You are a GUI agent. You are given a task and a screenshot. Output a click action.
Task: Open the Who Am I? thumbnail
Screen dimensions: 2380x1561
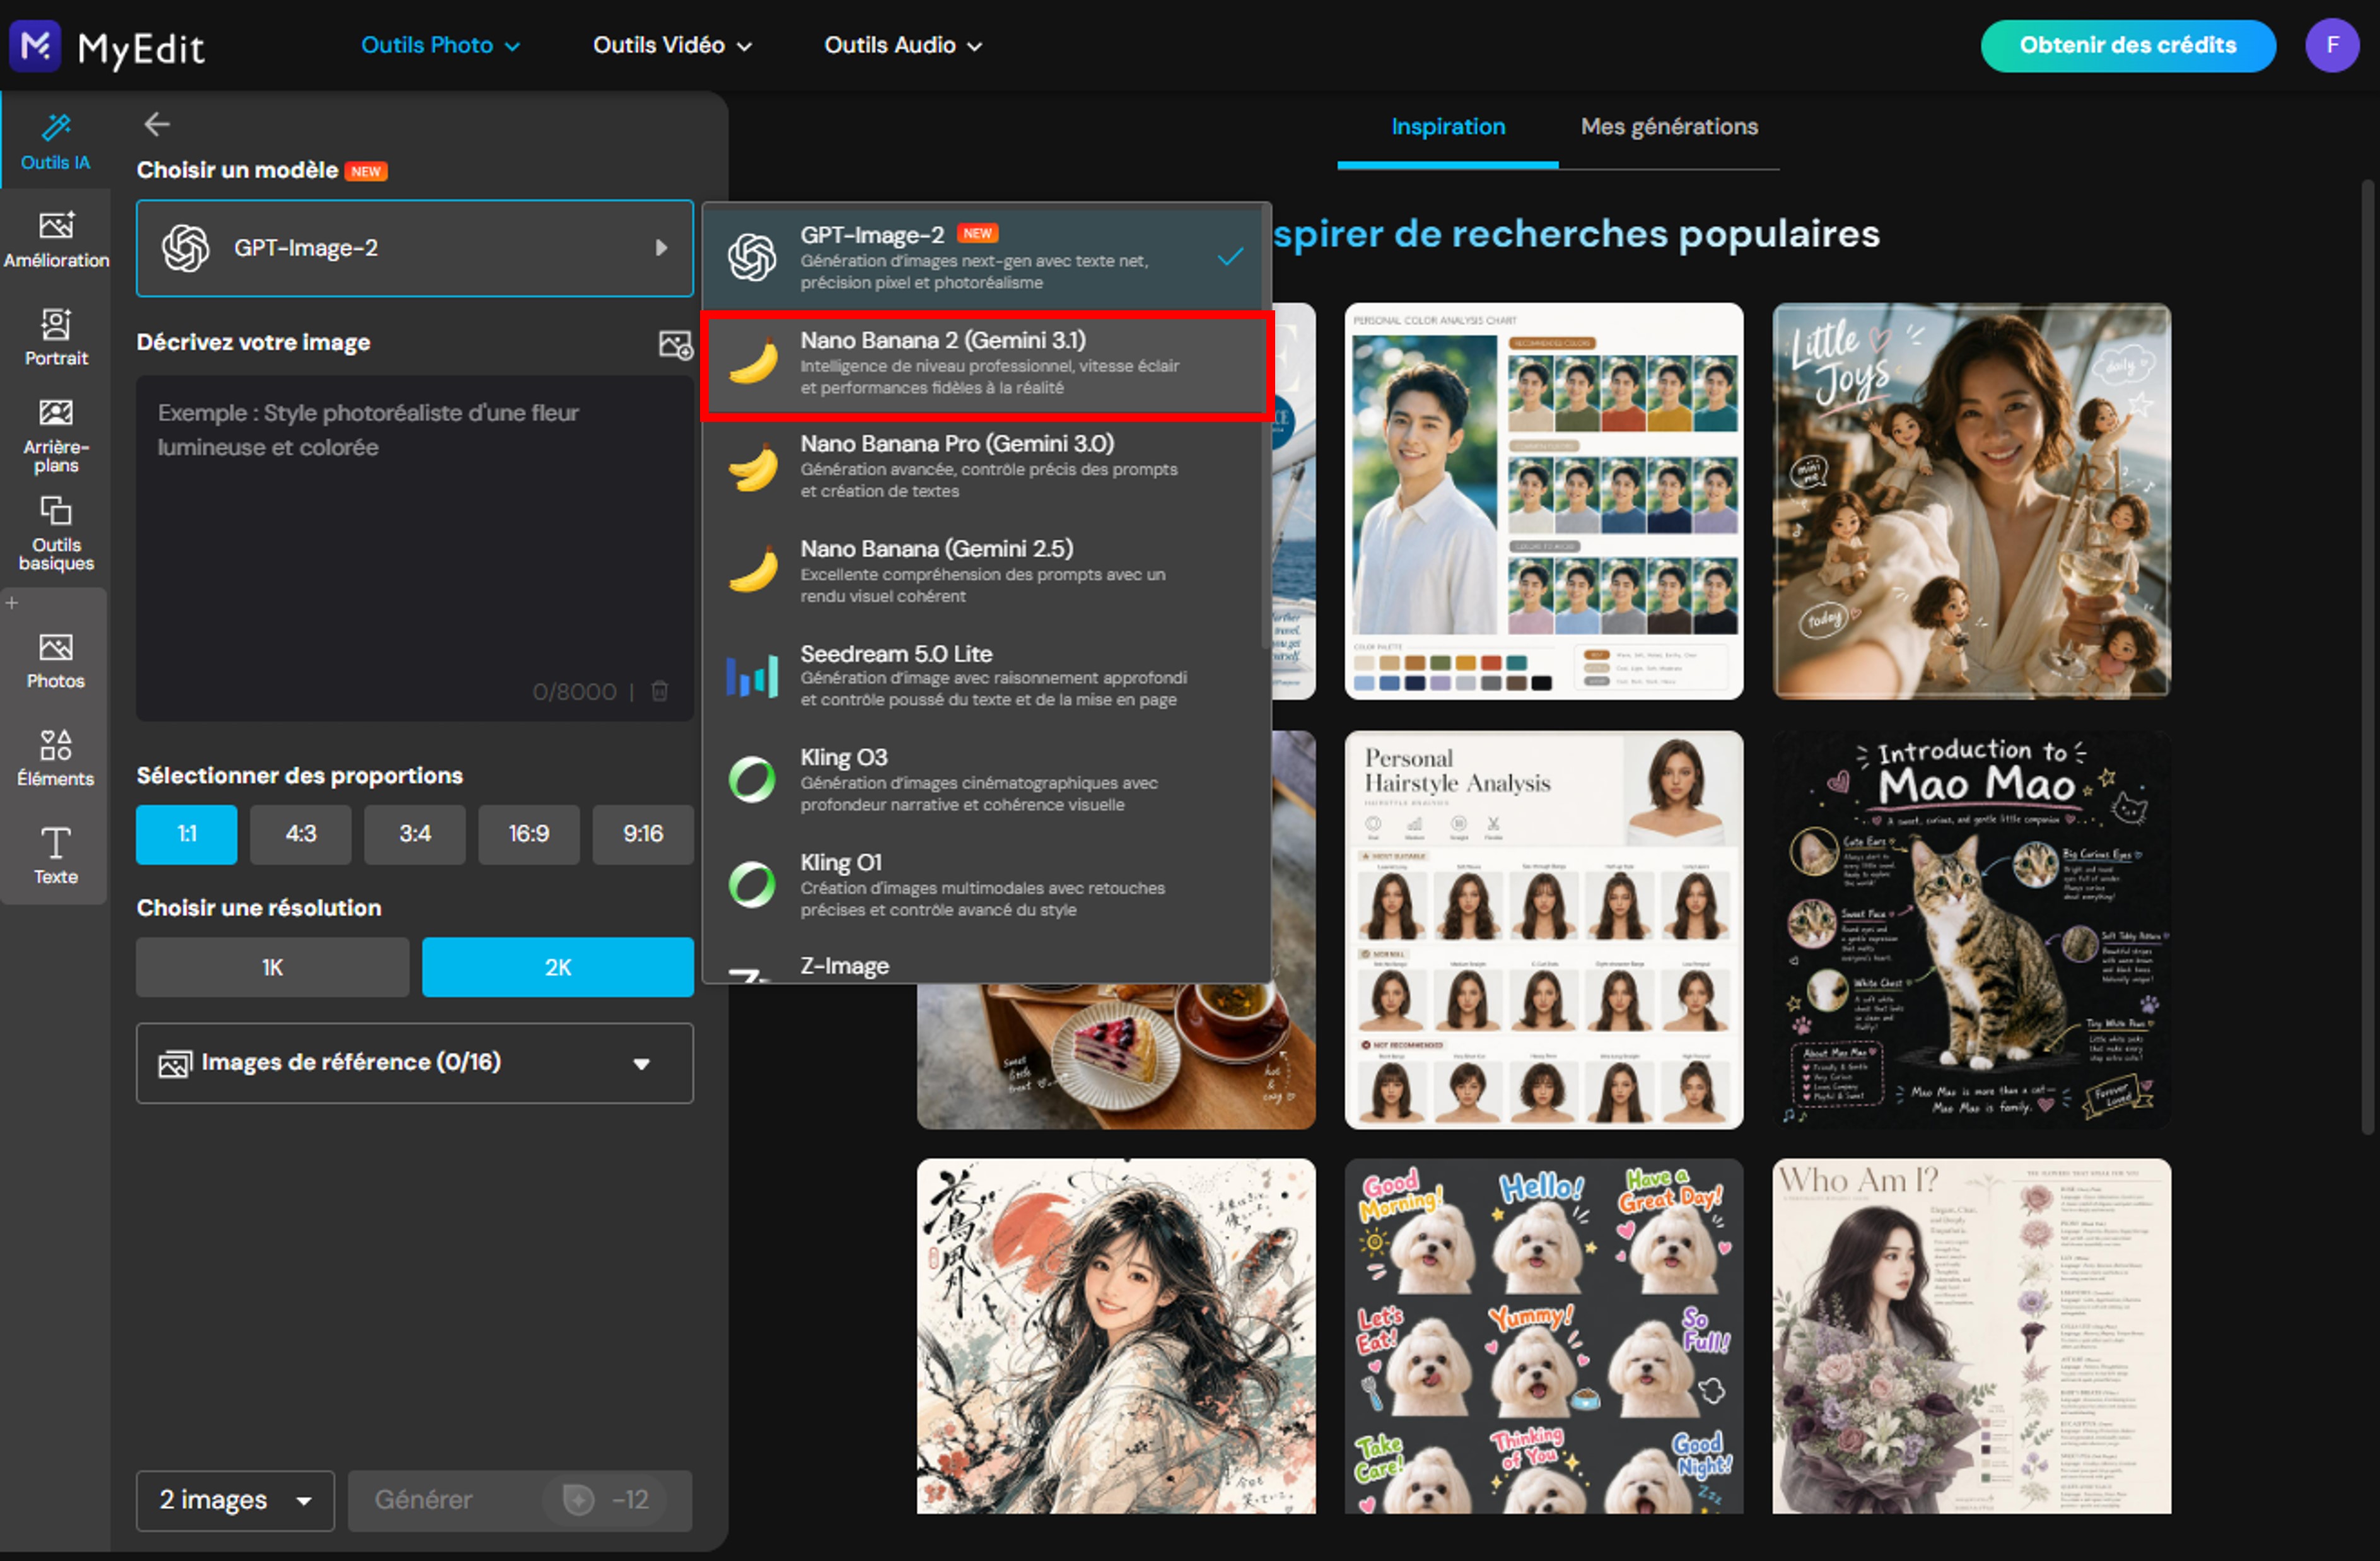(1971, 1336)
